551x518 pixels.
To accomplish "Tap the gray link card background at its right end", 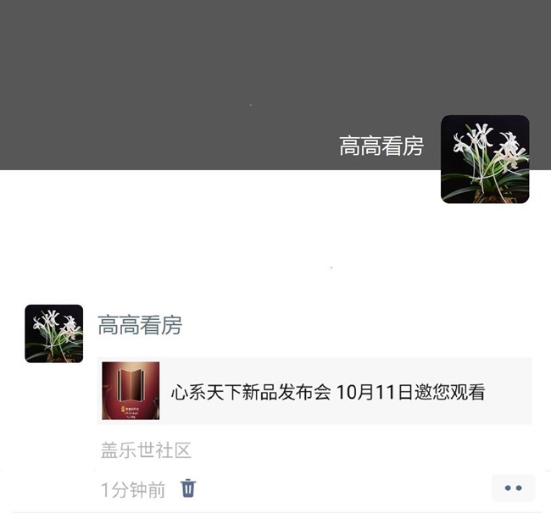I will pyautogui.click(x=509, y=390).
